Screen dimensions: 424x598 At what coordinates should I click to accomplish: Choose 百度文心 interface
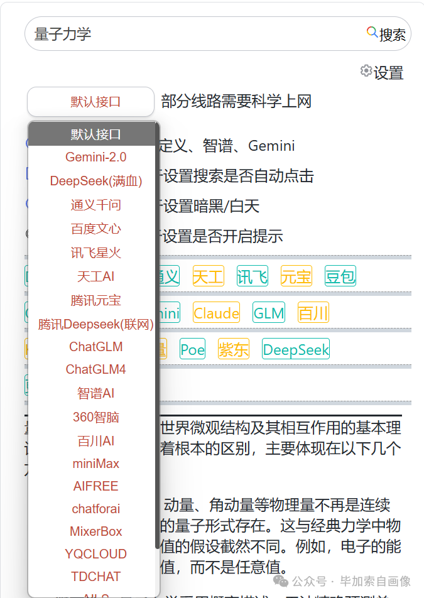[95, 229]
